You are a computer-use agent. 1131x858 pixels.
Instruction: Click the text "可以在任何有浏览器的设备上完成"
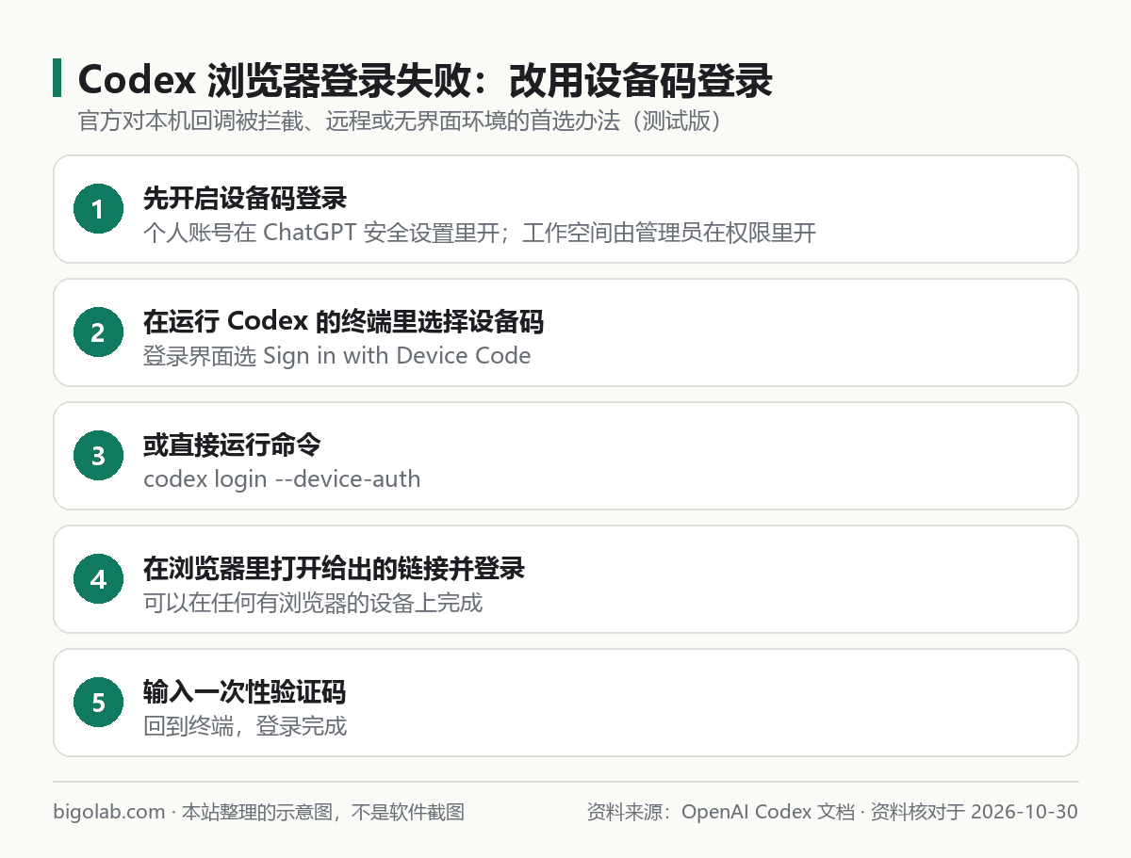(313, 603)
